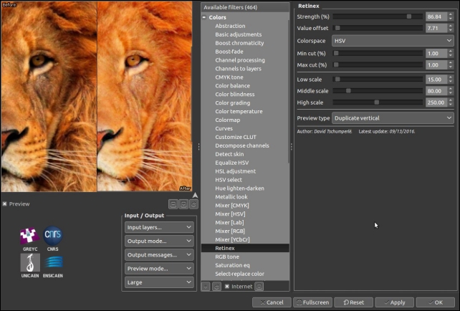Select the Select-replace color filter
Screen dimensions: 460x311
240,274
